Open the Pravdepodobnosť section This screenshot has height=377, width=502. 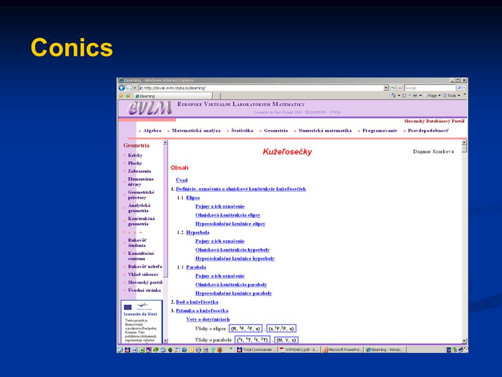tap(428, 130)
